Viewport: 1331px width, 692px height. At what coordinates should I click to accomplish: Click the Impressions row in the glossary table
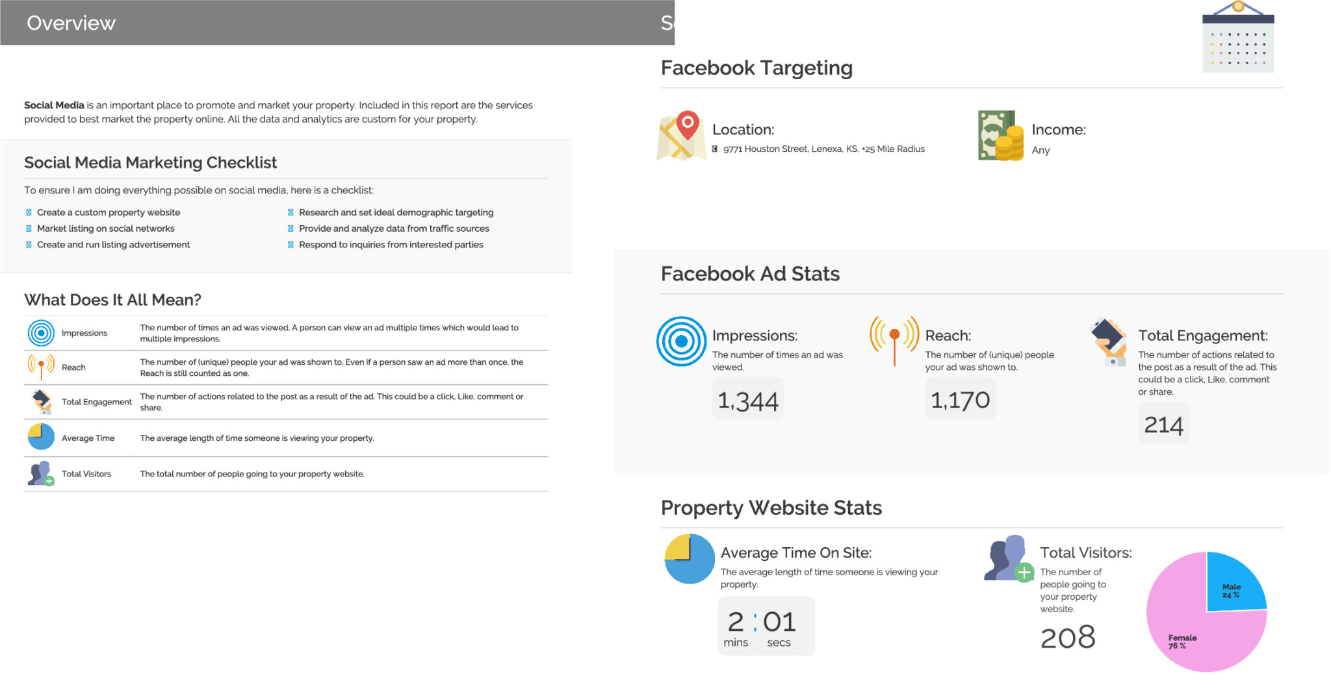[286, 333]
